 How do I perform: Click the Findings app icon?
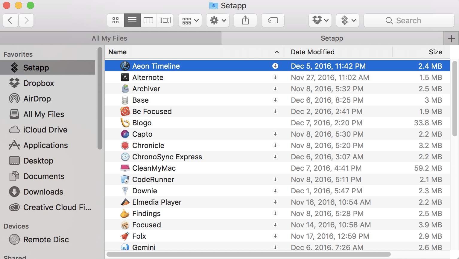pyautogui.click(x=125, y=213)
